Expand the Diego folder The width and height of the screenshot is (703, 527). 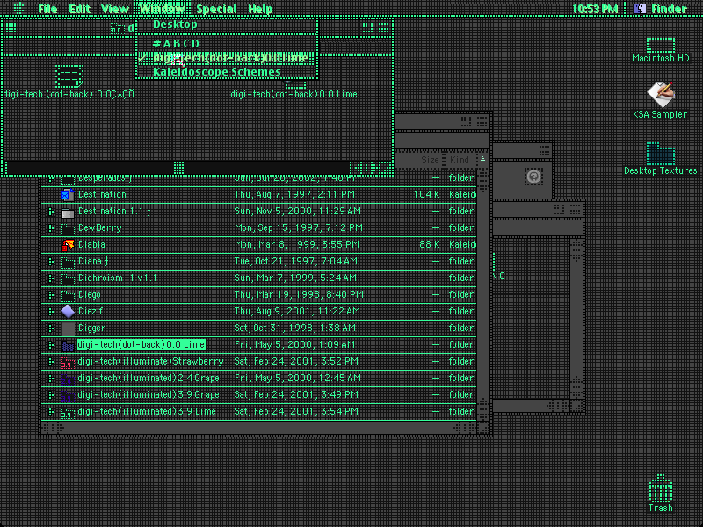tap(51, 295)
